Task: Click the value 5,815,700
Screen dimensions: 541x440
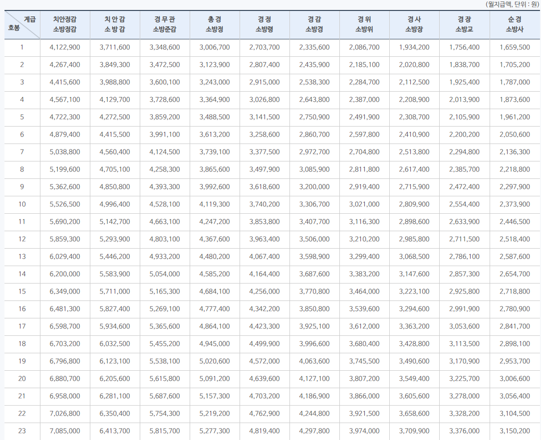Action: pos(165,431)
